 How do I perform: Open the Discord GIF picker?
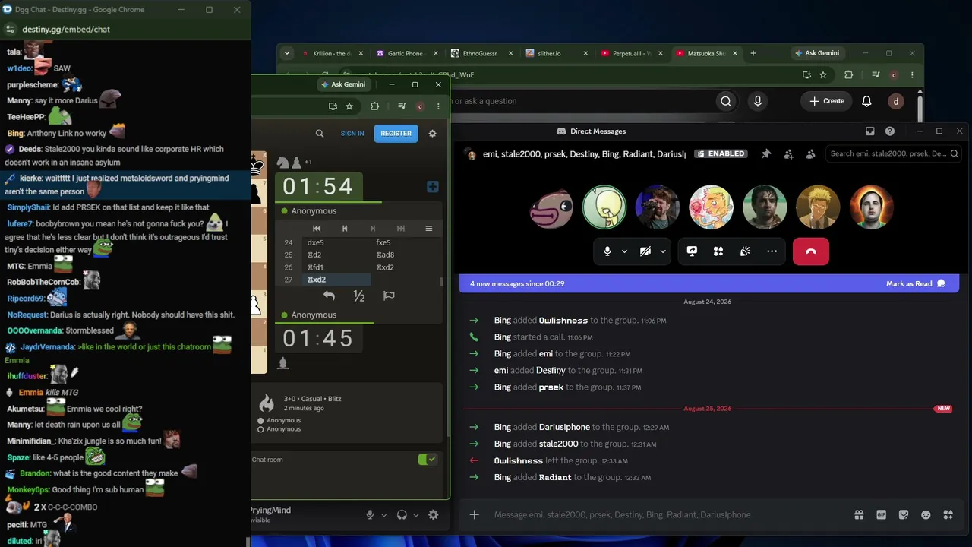[x=882, y=514]
